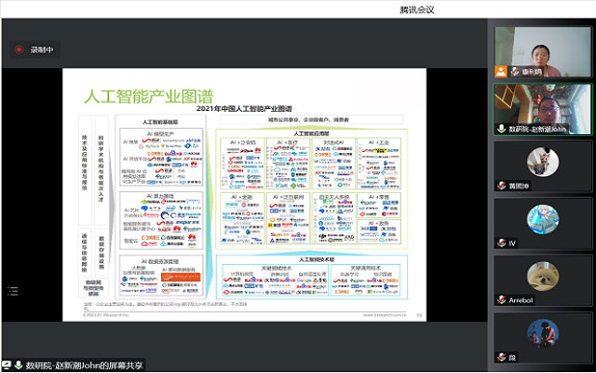This screenshot has height=373, width=596.
Task: Click the muted microphone icon beside IV
Action: [501, 242]
